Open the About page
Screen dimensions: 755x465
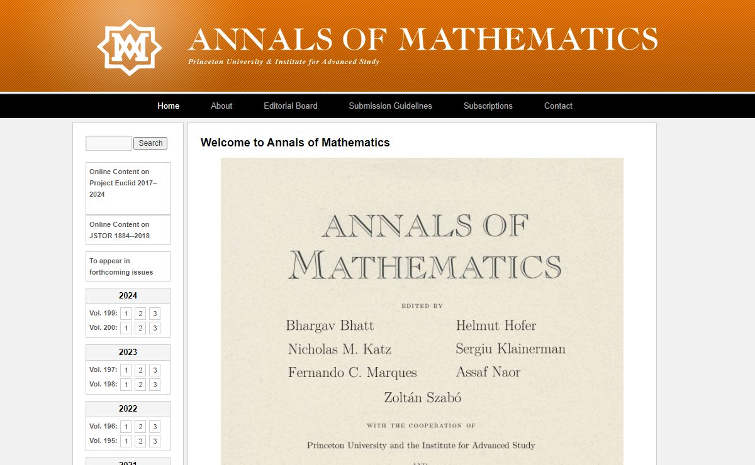click(x=221, y=106)
